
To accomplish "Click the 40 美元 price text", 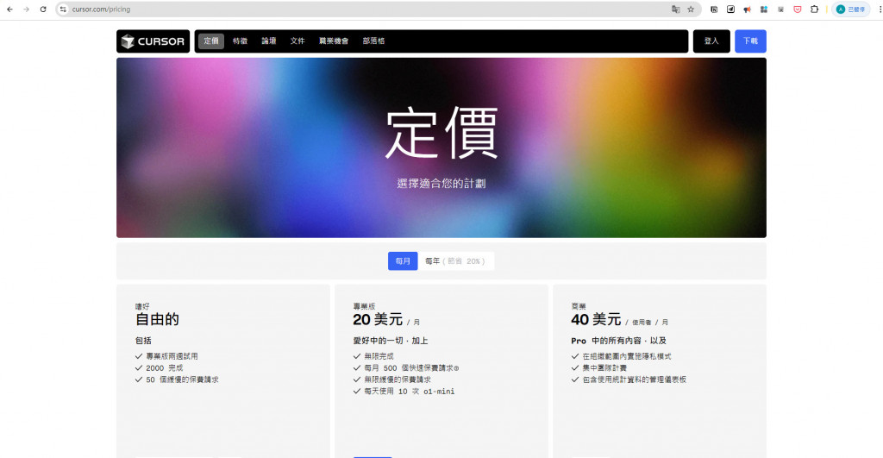I will point(596,319).
